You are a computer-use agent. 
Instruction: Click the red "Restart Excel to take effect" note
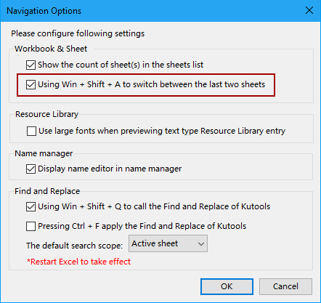78,262
